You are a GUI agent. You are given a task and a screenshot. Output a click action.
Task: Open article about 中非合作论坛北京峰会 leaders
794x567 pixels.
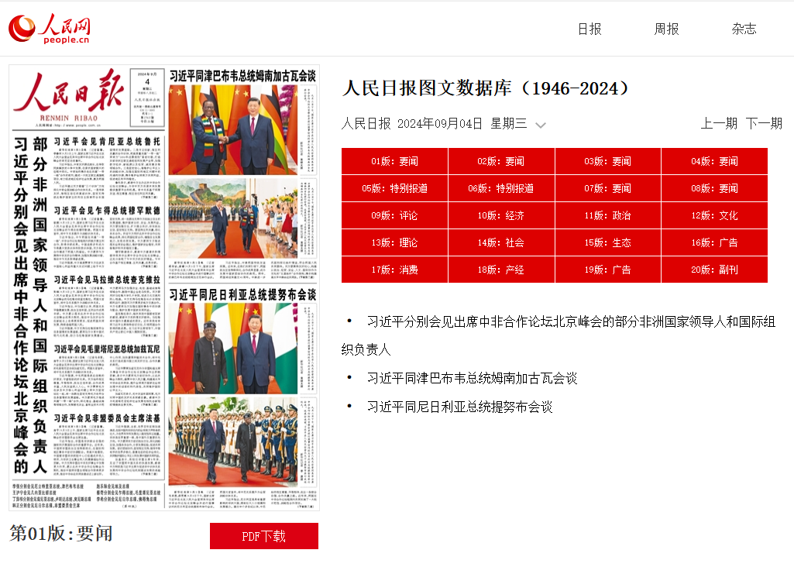570,321
